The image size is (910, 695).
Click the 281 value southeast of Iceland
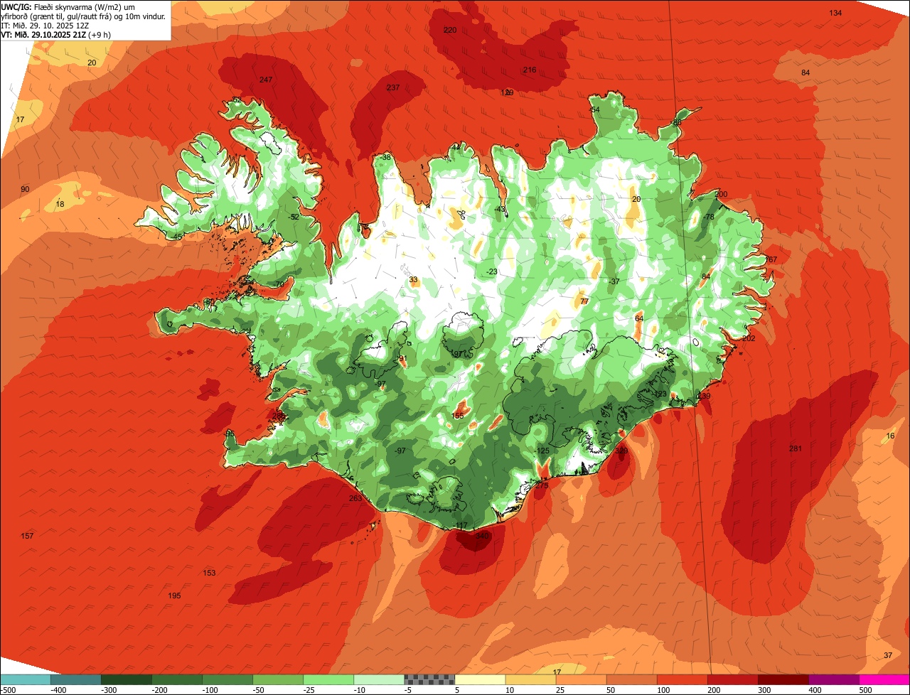[x=796, y=448]
